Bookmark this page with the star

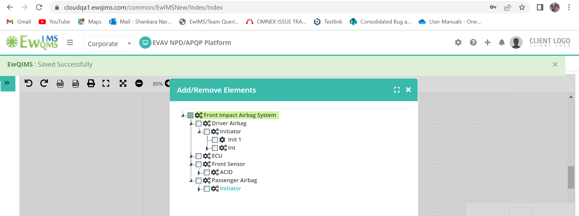[x=522, y=7]
